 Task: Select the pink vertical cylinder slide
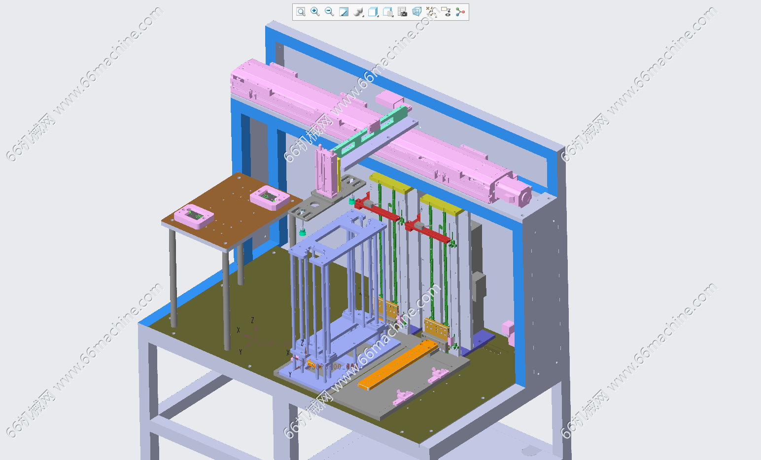coord(326,172)
